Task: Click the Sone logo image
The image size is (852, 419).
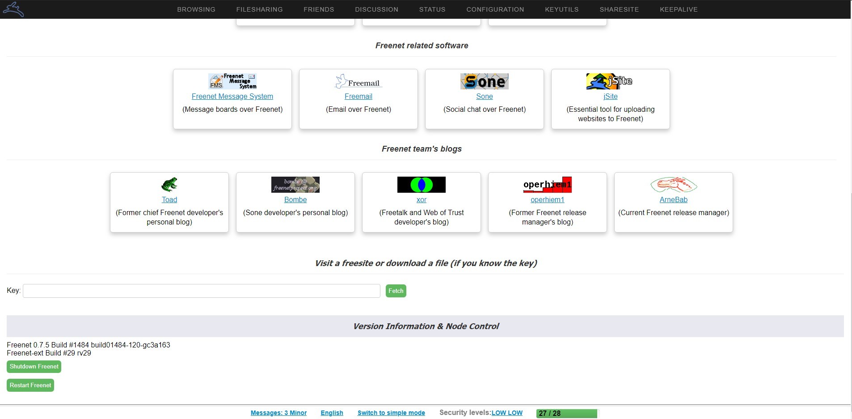Action: pyautogui.click(x=485, y=81)
